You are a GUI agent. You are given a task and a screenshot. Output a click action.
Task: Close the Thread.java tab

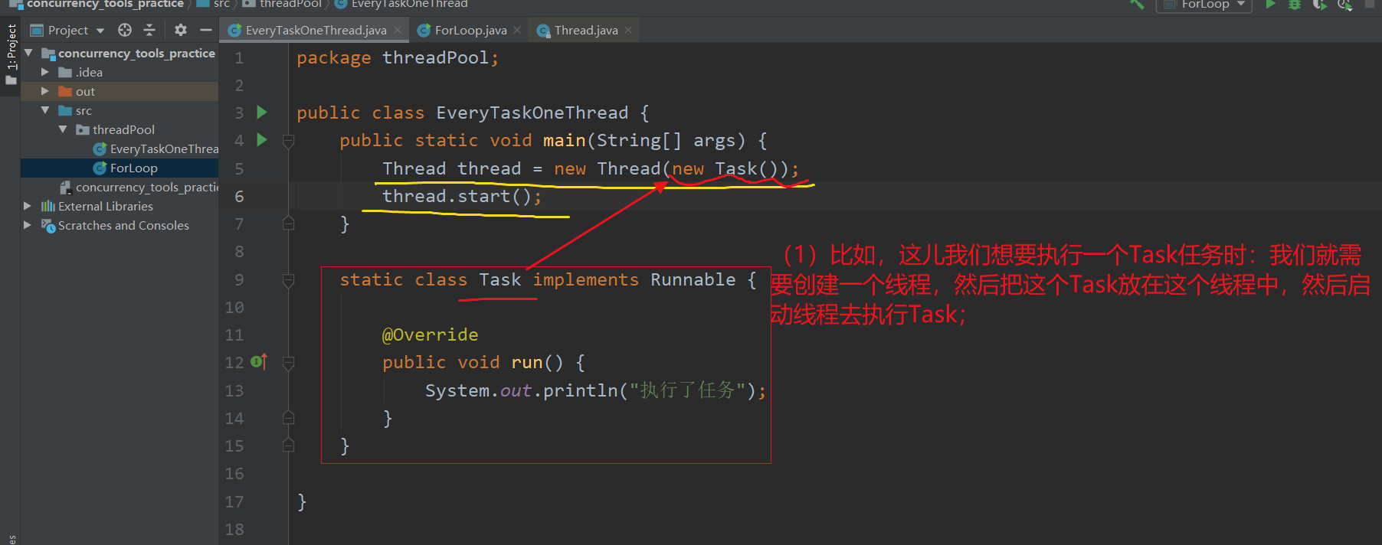(x=628, y=30)
